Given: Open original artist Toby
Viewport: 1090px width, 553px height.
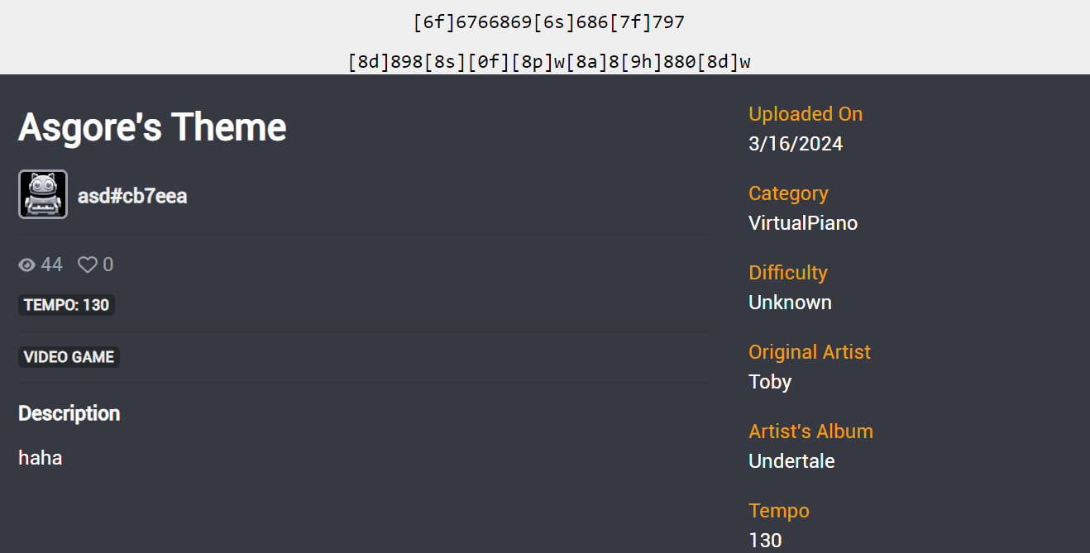Looking at the screenshot, I should [x=770, y=382].
